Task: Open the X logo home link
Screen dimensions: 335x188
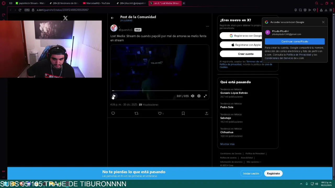Action: click(x=65, y=18)
